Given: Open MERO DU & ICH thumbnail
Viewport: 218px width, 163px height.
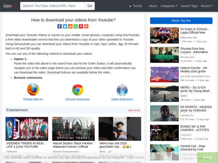Looking at the screenshot, I should (164, 94).
